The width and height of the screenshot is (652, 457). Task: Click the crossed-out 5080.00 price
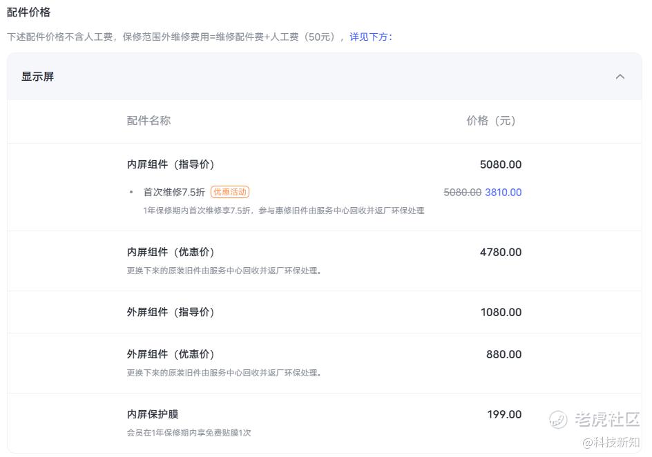(462, 193)
